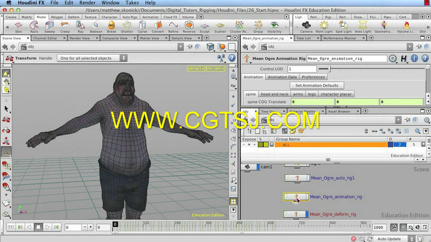
Task: Select the Shatter shelf tool
Action: pyautogui.click(x=127, y=27)
